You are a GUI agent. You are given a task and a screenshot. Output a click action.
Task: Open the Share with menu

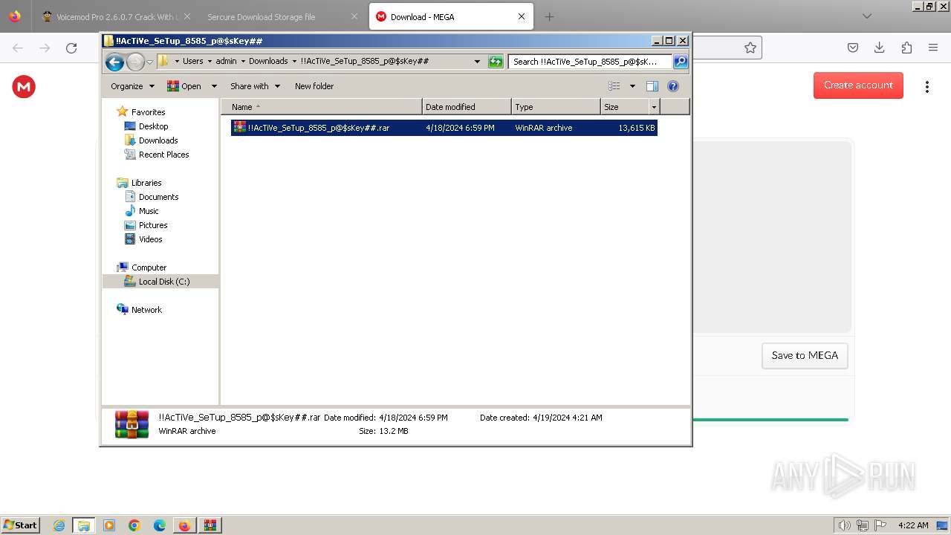pos(255,86)
